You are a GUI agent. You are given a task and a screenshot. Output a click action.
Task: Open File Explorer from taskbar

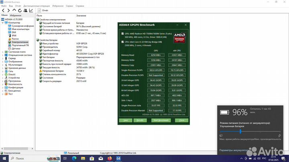pos(83,158)
